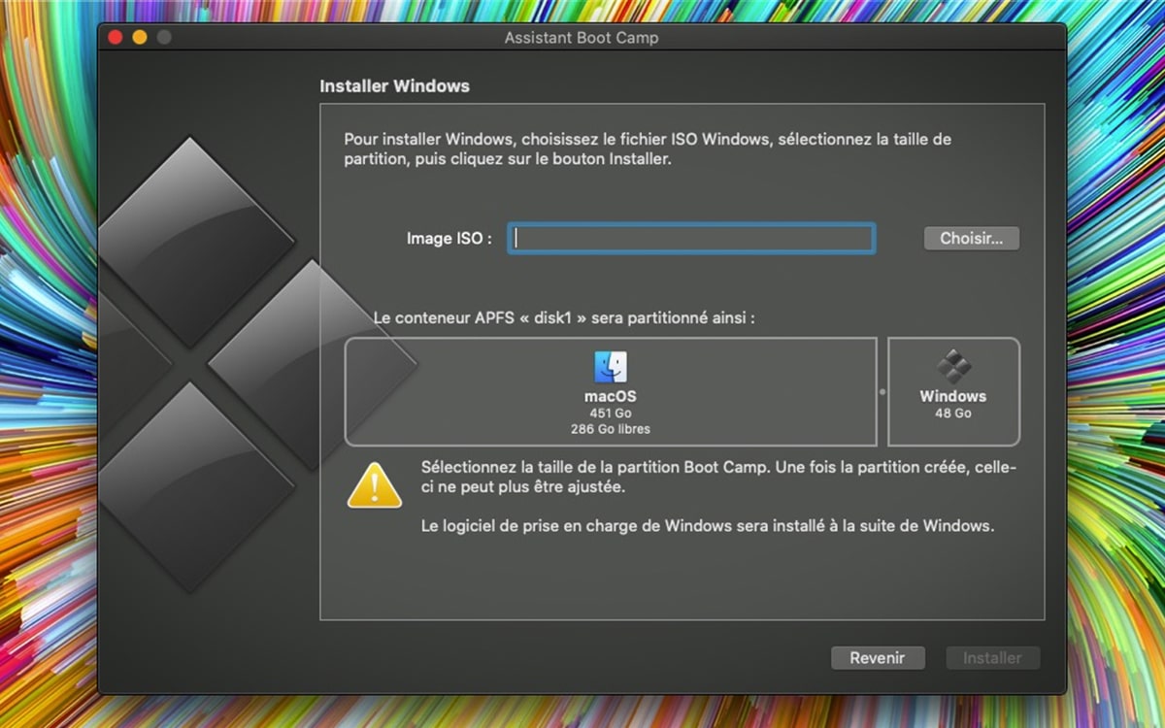1165x728 pixels.
Task: Click the Choisir... button
Action: pyautogui.click(x=972, y=238)
